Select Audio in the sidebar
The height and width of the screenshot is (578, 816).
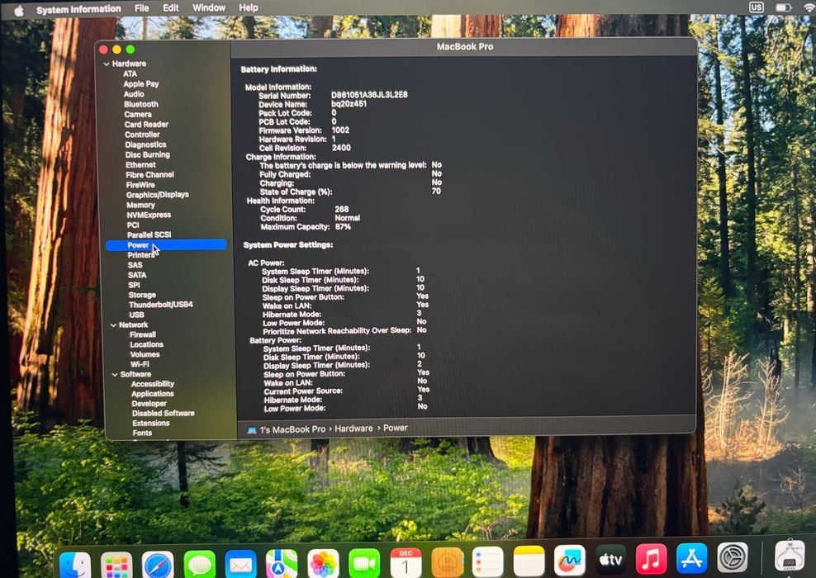134,94
